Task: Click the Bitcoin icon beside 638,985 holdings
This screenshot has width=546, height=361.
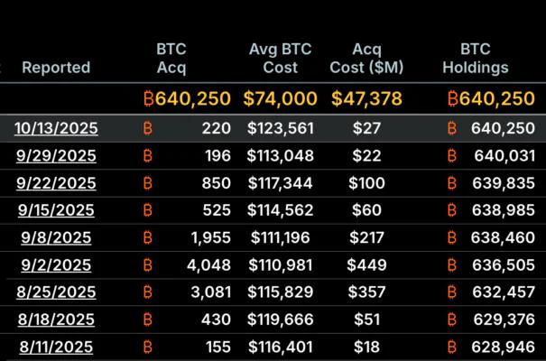Action: coord(452,210)
